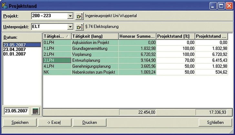Screen dimensions: 235x135
Task: Select the date 23.04.2007 in list
Action: click(x=15, y=49)
